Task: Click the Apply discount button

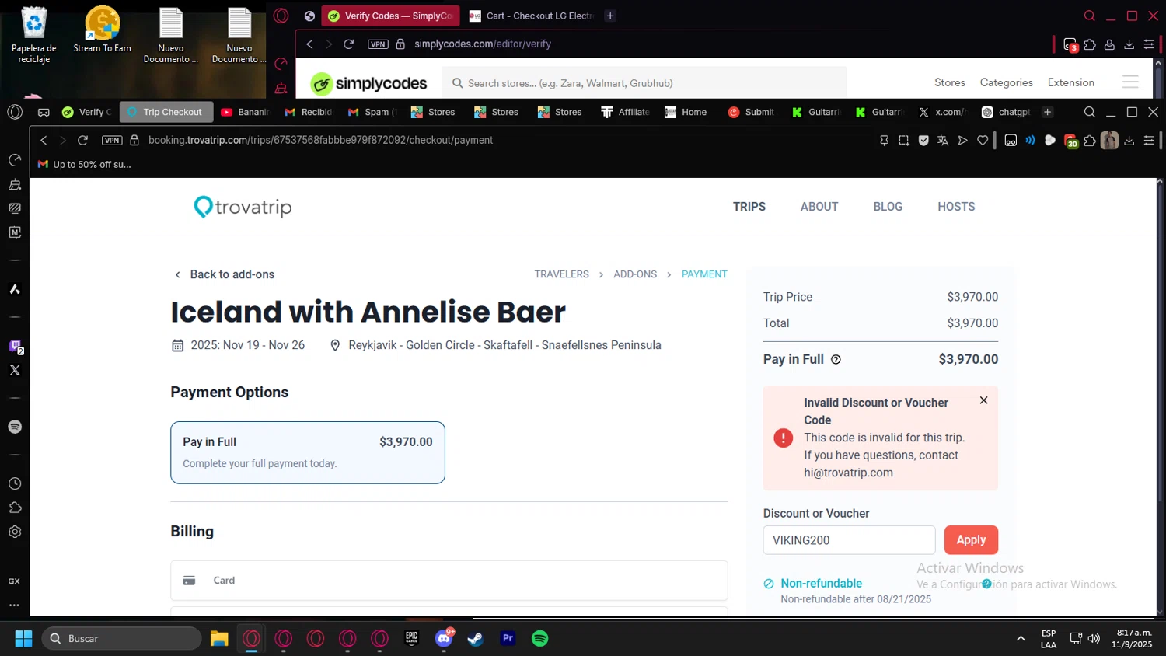Action: tap(971, 540)
